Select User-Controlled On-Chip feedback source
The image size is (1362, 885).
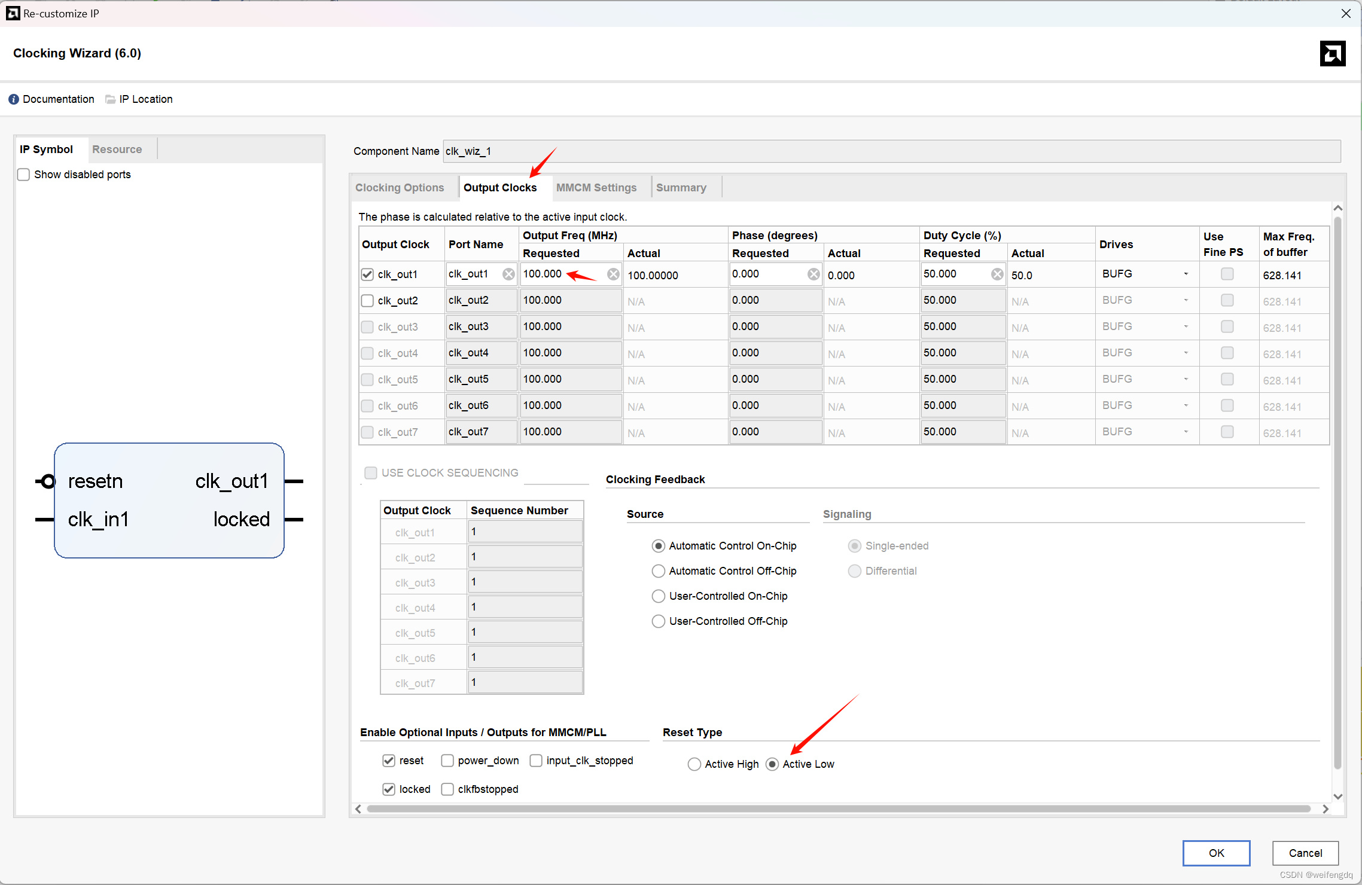(659, 596)
